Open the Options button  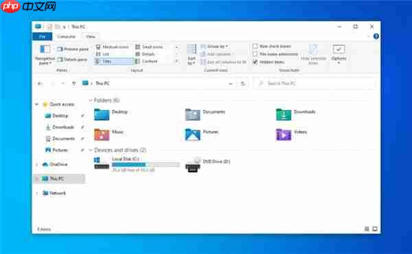click(339, 54)
